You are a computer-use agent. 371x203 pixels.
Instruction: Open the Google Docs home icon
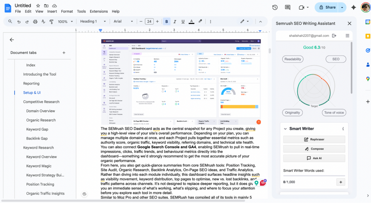pos(8,8)
